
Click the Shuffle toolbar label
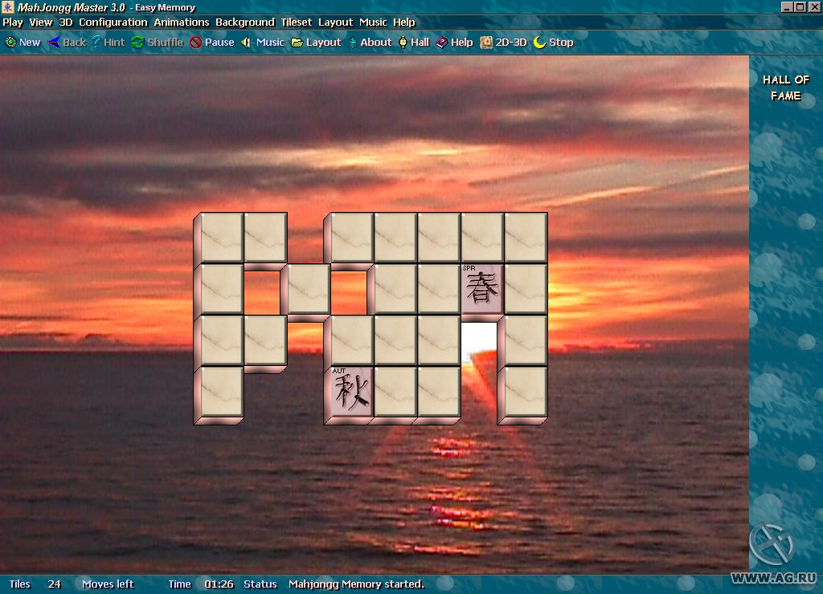[x=165, y=43]
